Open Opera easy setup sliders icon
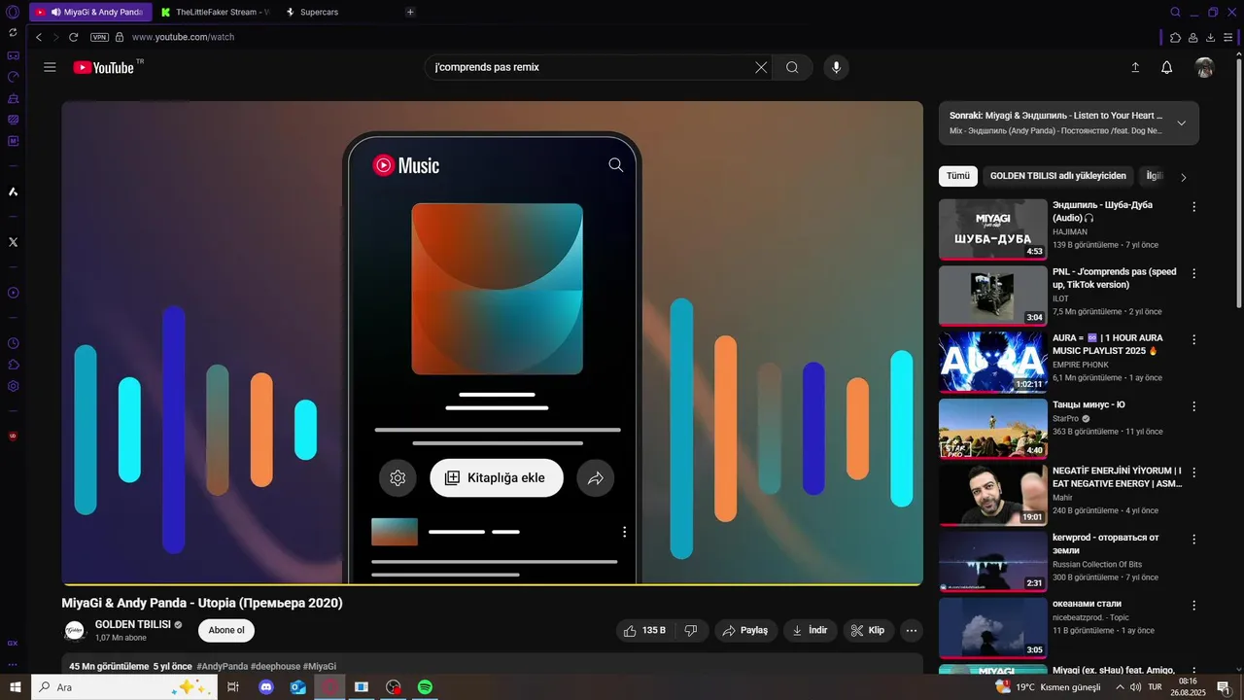The image size is (1244, 700). click(1228, 37)
